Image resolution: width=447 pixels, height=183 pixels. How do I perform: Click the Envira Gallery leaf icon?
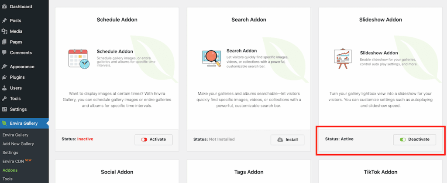pos(4,123)
